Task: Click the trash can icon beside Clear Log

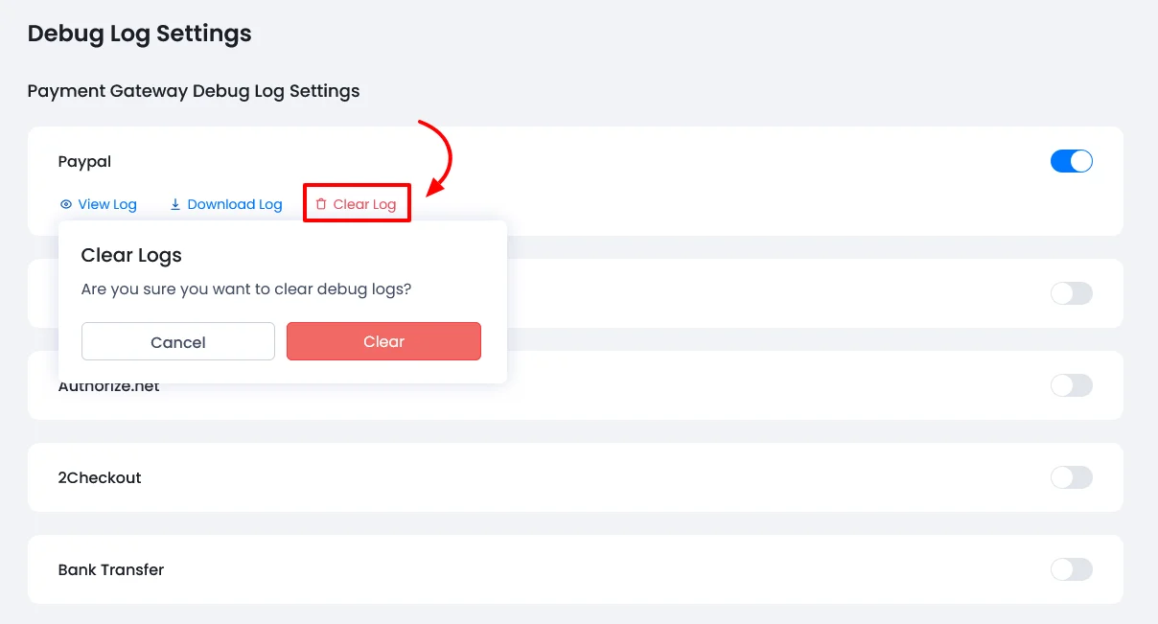Action: 321,204
